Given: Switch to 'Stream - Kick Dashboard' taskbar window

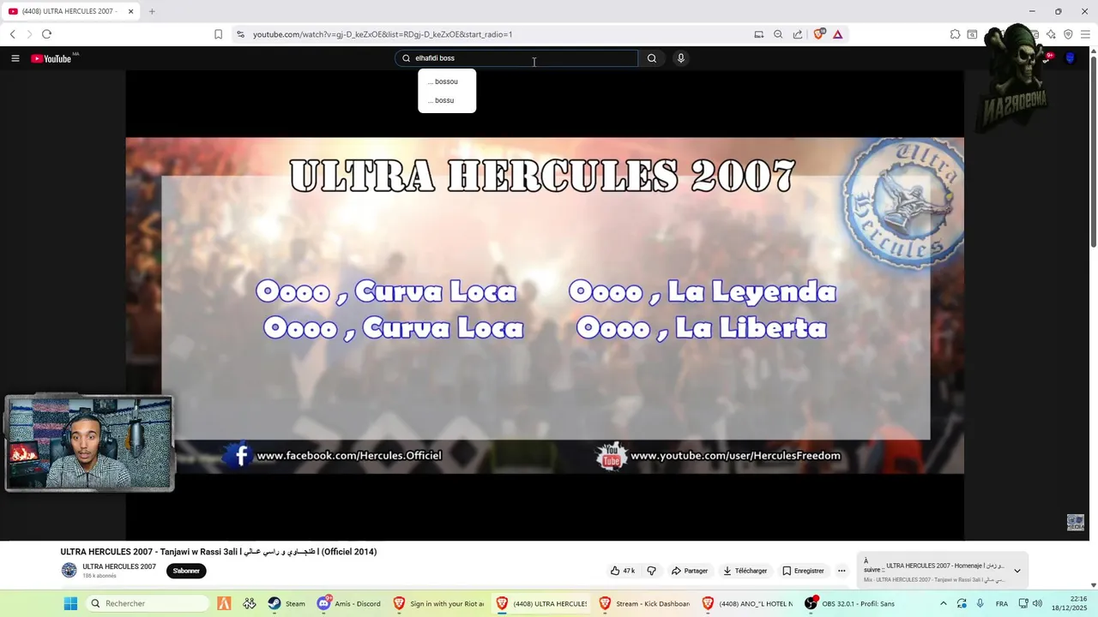Looking at the screenshot, I should [x=644, y=603].
